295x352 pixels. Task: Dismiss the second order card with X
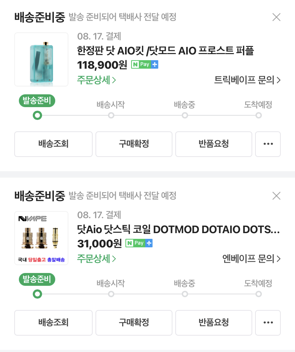coord(276,196)
